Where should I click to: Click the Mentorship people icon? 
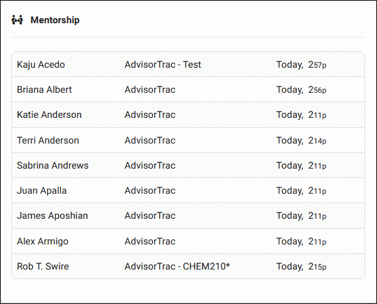point(18,20)
